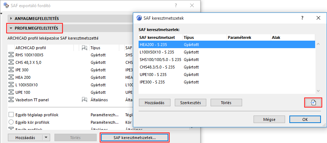Click profile icon beside IPE 300
Image resolution: width=327 pixels, height=143 pixels.
pyautogui.click(x=11, y=70)
